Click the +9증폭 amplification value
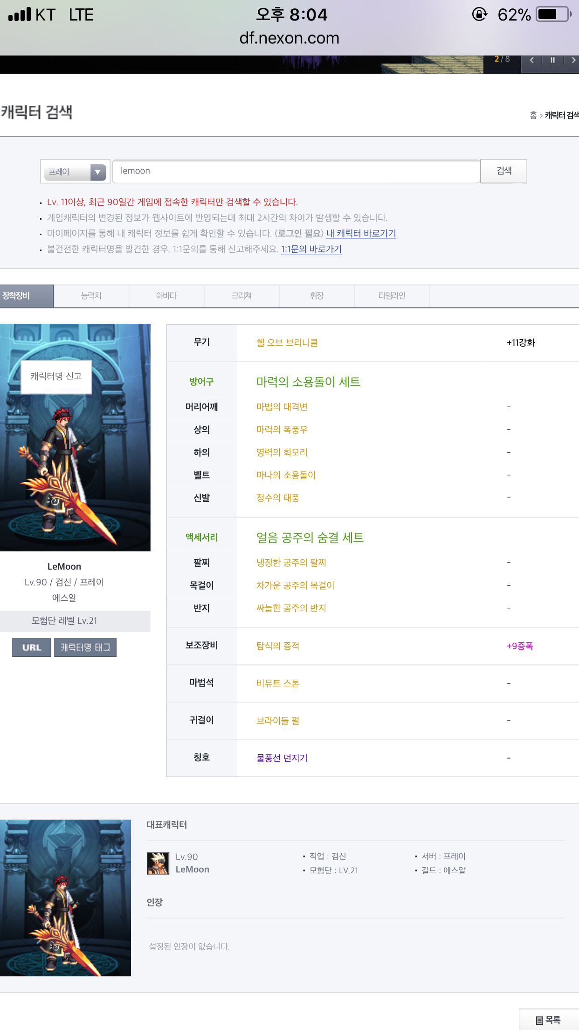579x1030 pixels. click(x=520, y=646)
